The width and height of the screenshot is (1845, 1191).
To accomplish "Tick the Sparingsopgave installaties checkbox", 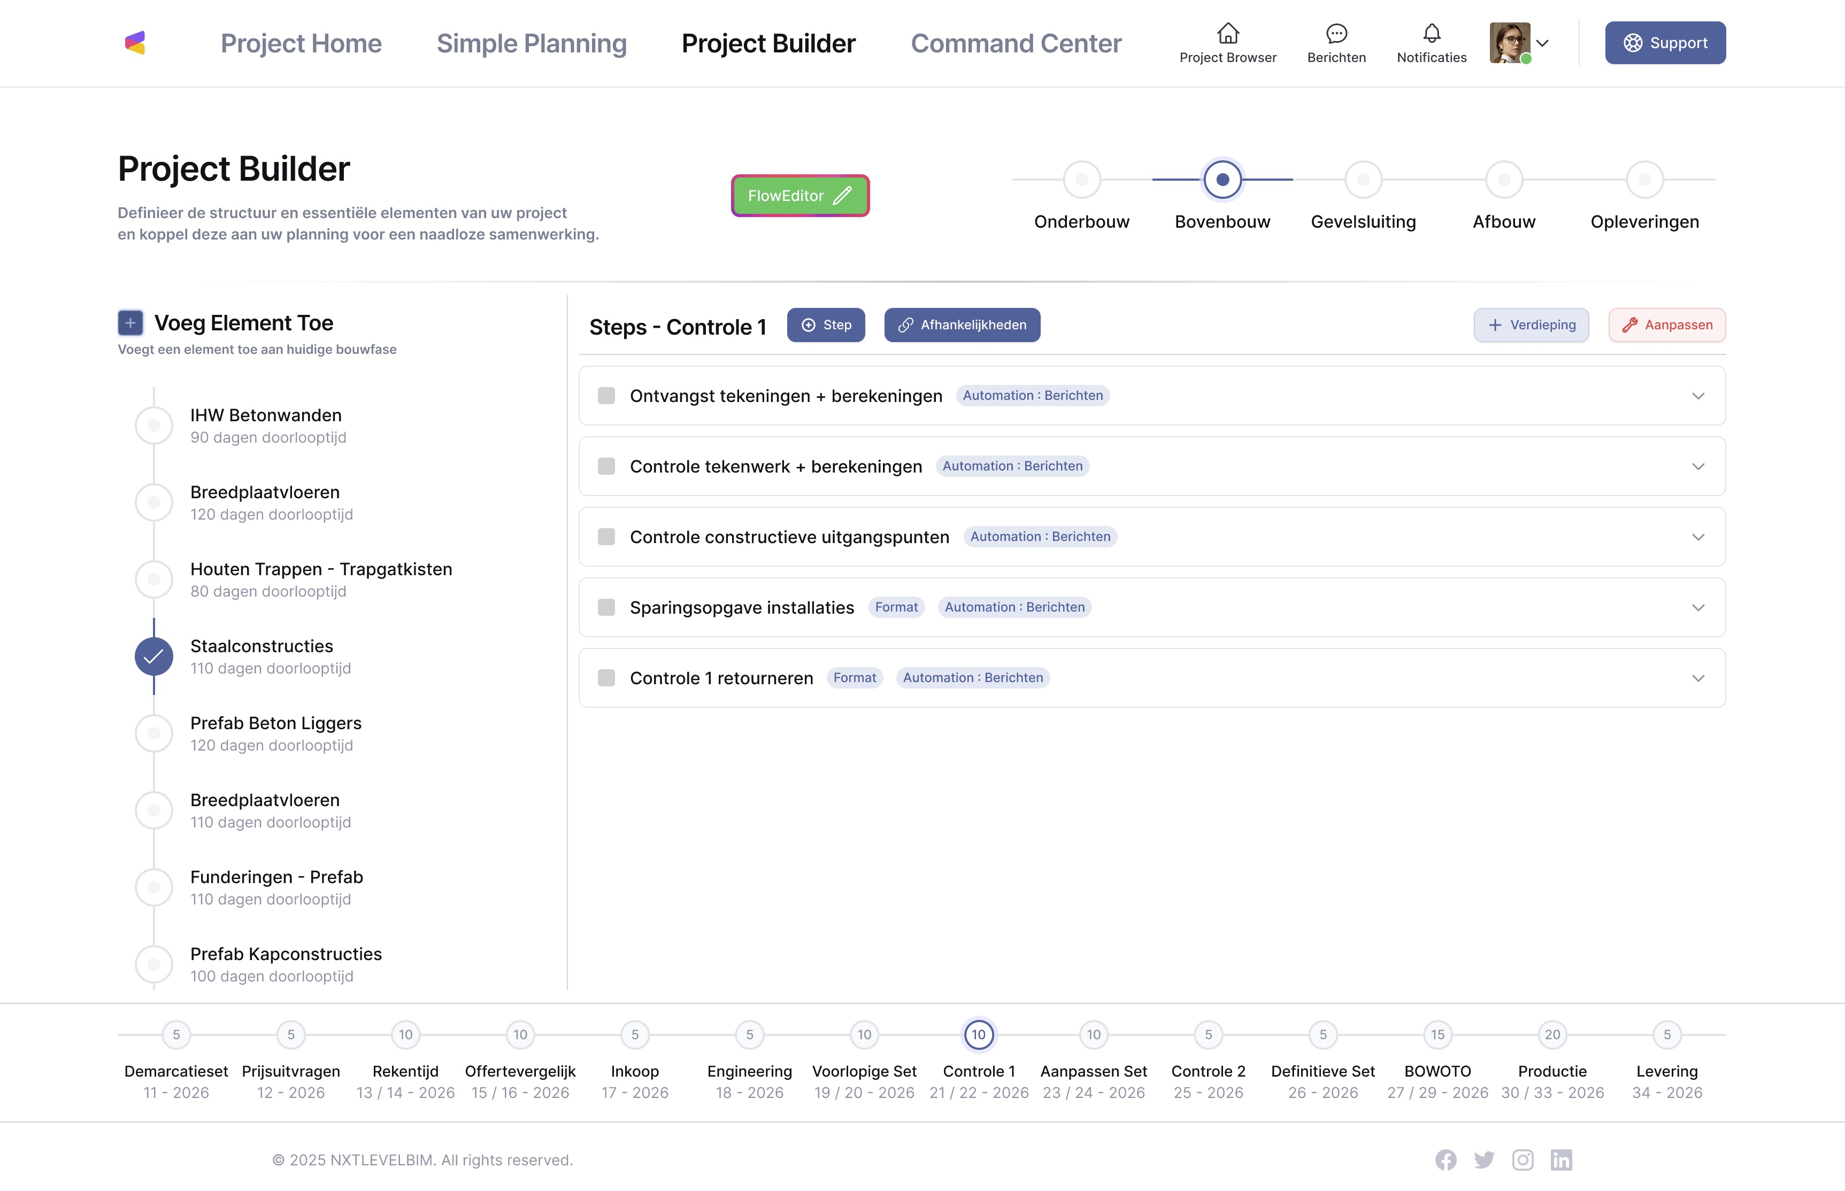I will click(x=606, y=608).
